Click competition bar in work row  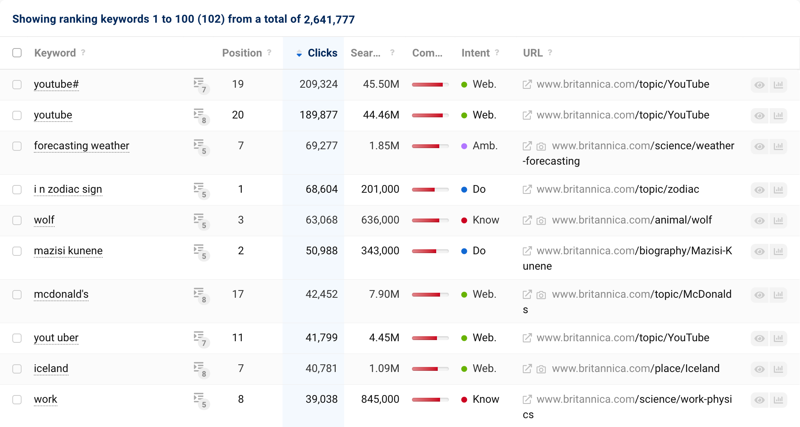430,400
